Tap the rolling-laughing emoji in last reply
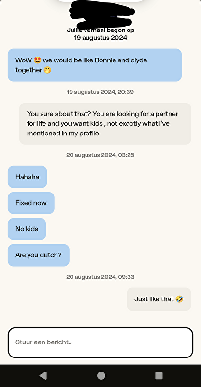201x387 pixels. tap(180, 299)
